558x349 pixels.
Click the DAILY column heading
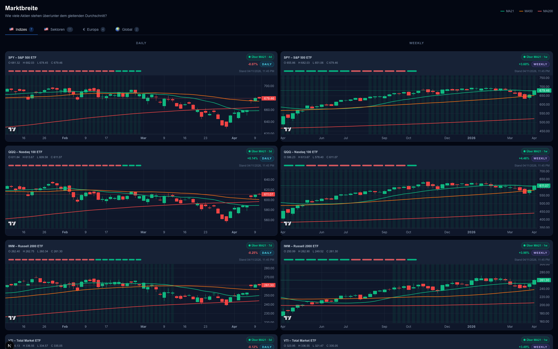[x=141, y=43]
